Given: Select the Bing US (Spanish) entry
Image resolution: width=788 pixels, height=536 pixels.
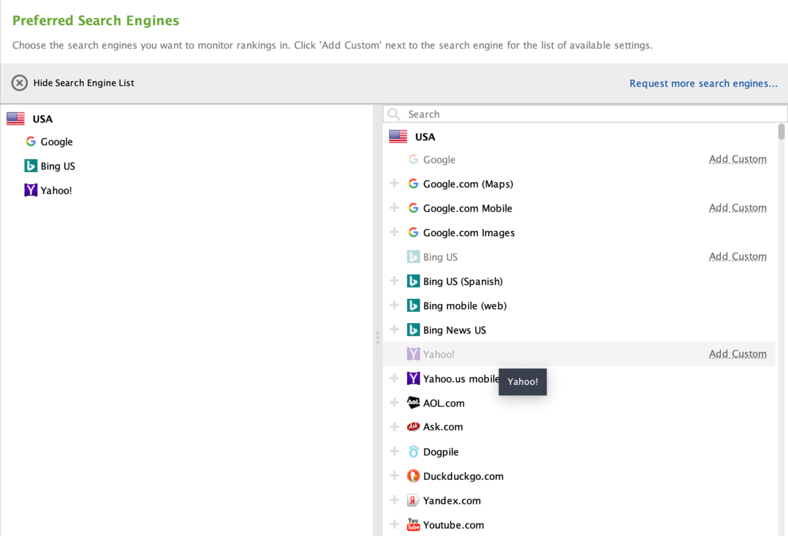Looking at the screenshot, I should [x=463, y=282].
